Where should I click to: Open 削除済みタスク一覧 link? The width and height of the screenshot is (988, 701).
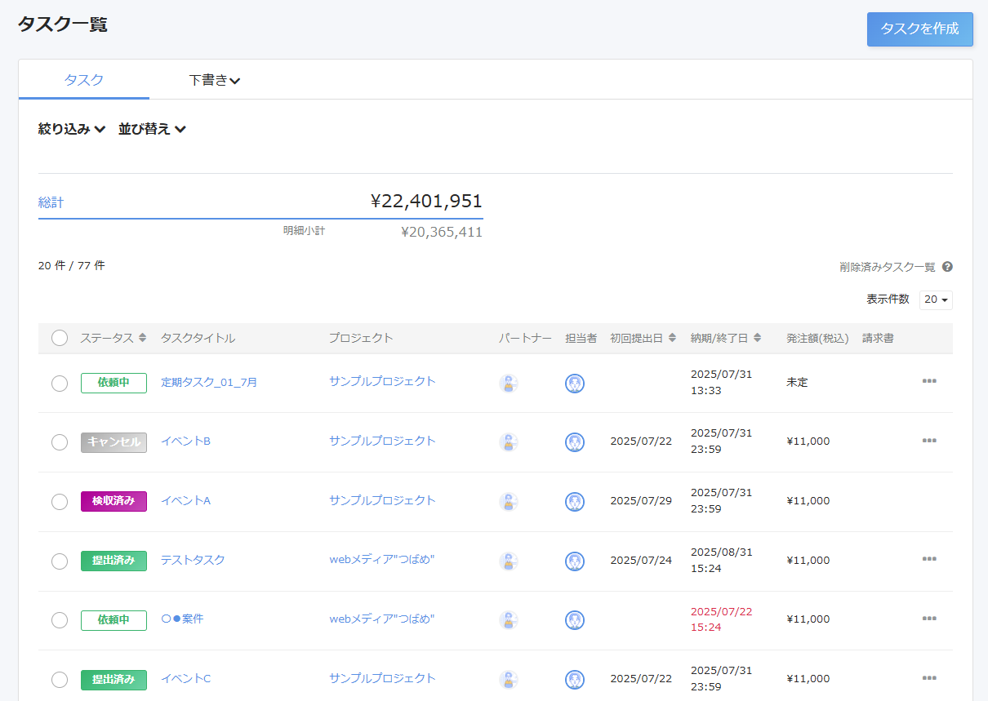pyautogui.click(x=888, y=267)
